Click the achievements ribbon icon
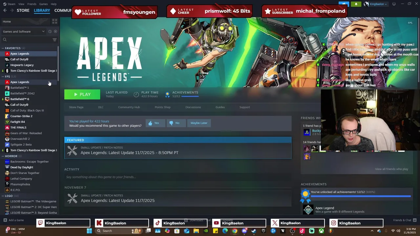 click(x=167, y=94)
